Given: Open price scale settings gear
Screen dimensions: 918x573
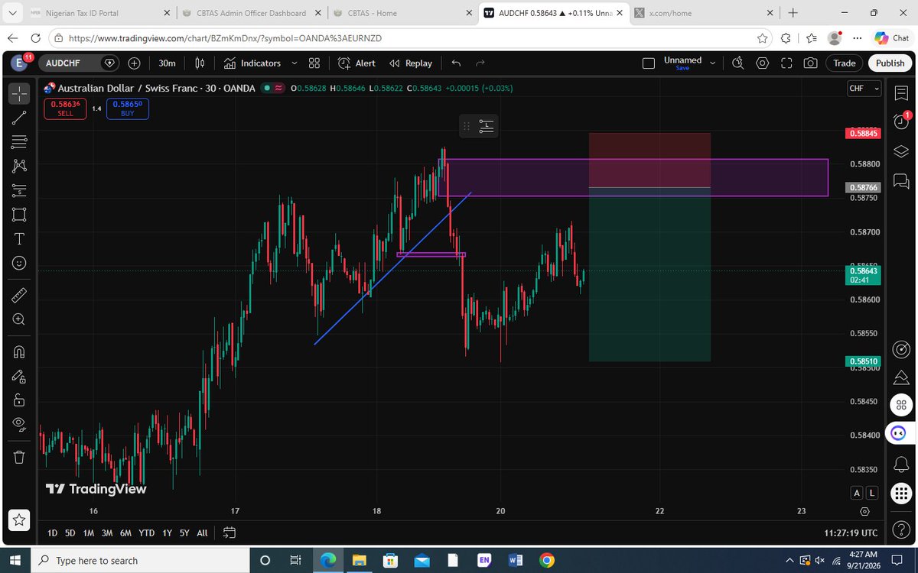Looking at the screenshot, I should click(x=865, y=511).
